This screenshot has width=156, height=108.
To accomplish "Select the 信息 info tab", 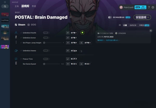I will 125,25.
